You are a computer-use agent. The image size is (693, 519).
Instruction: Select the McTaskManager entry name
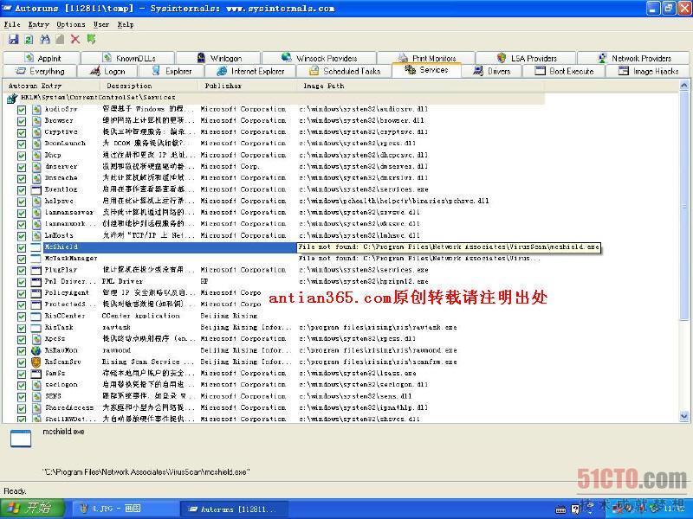point(71,259)
